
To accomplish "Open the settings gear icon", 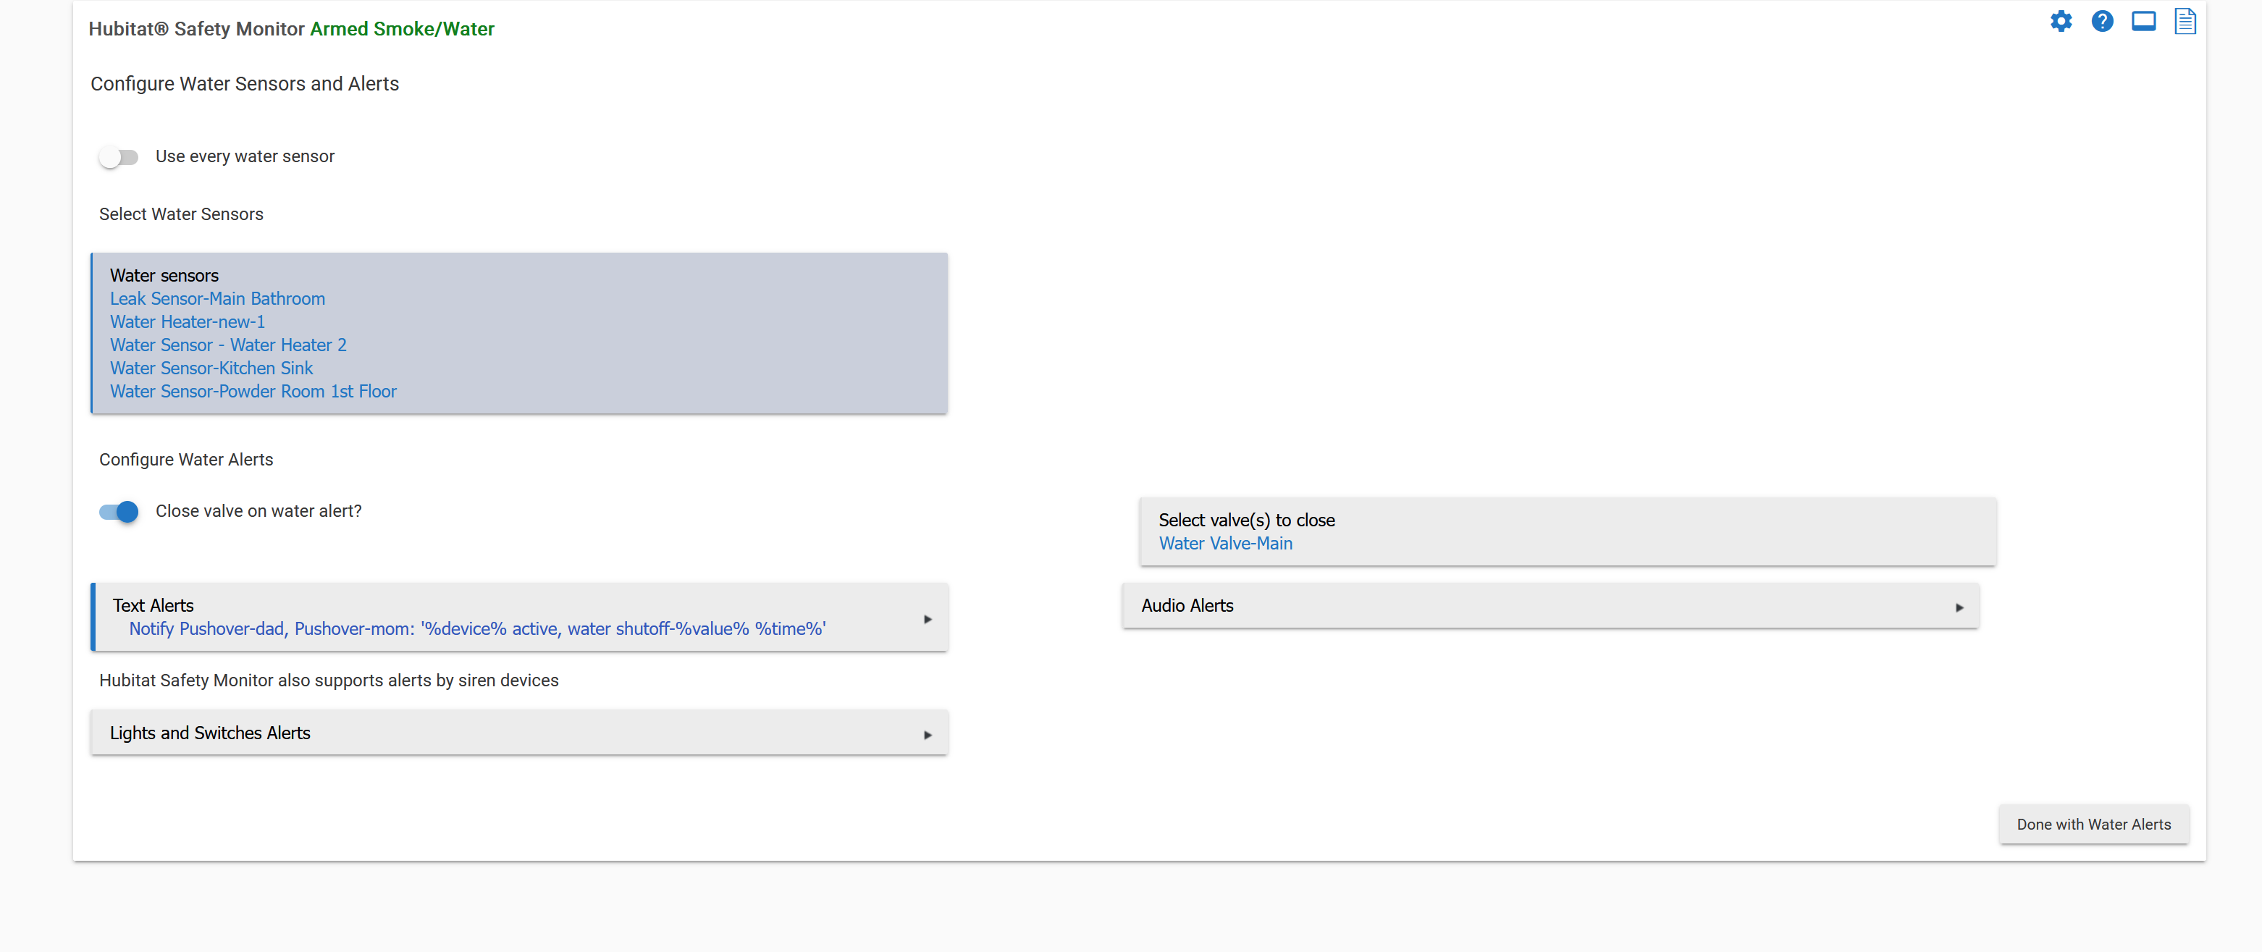I will pyautogui.click(x=2060, y=21).
